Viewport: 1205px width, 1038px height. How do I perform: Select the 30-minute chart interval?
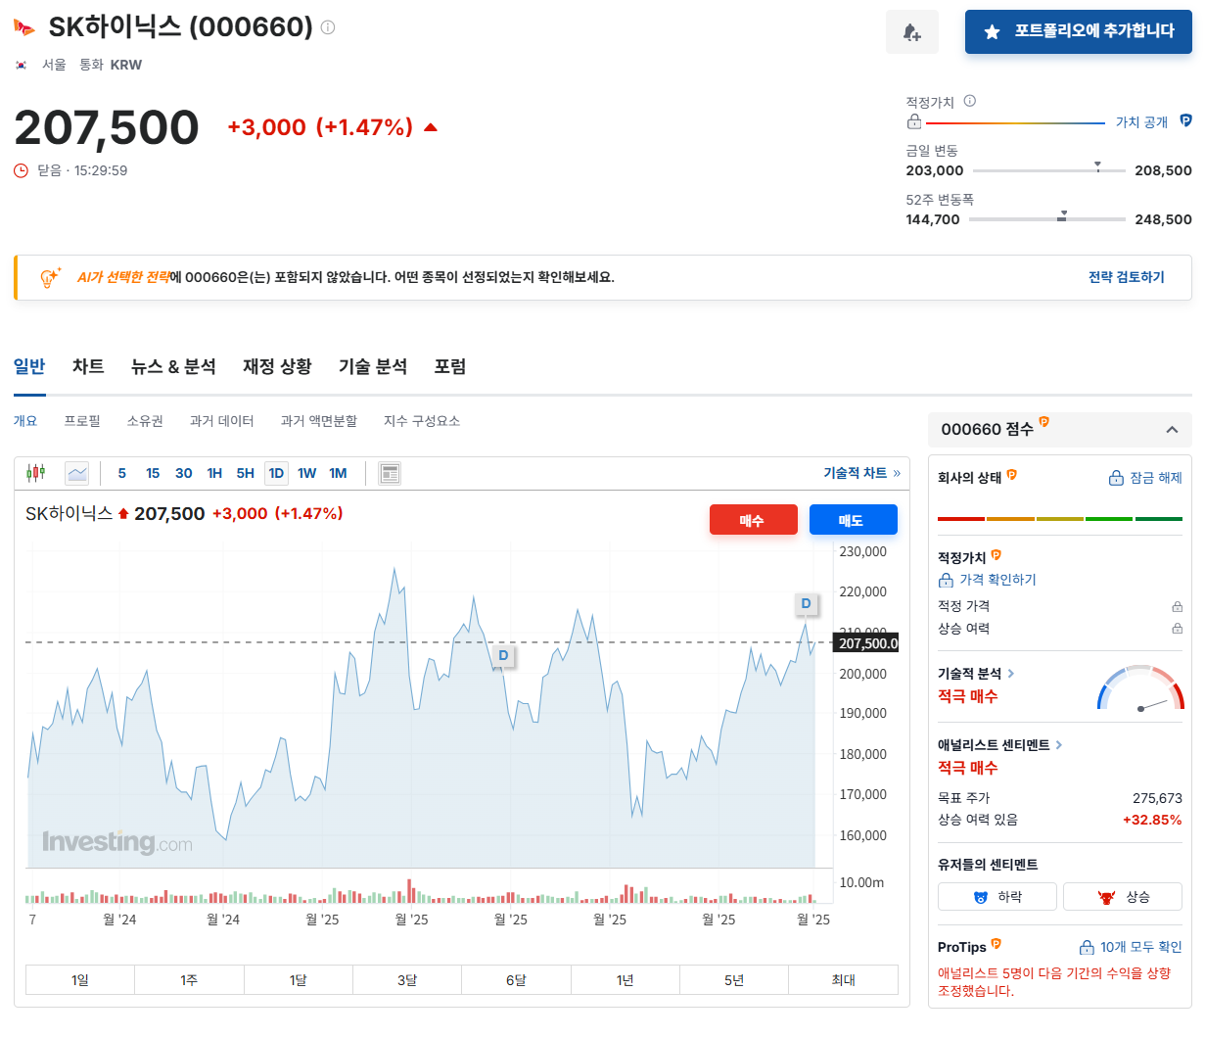click(x=183, y=473)
